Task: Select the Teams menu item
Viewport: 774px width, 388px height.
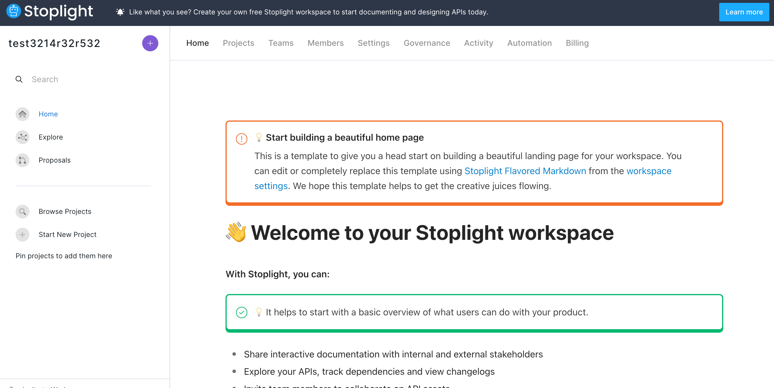Action: [280, 43]
